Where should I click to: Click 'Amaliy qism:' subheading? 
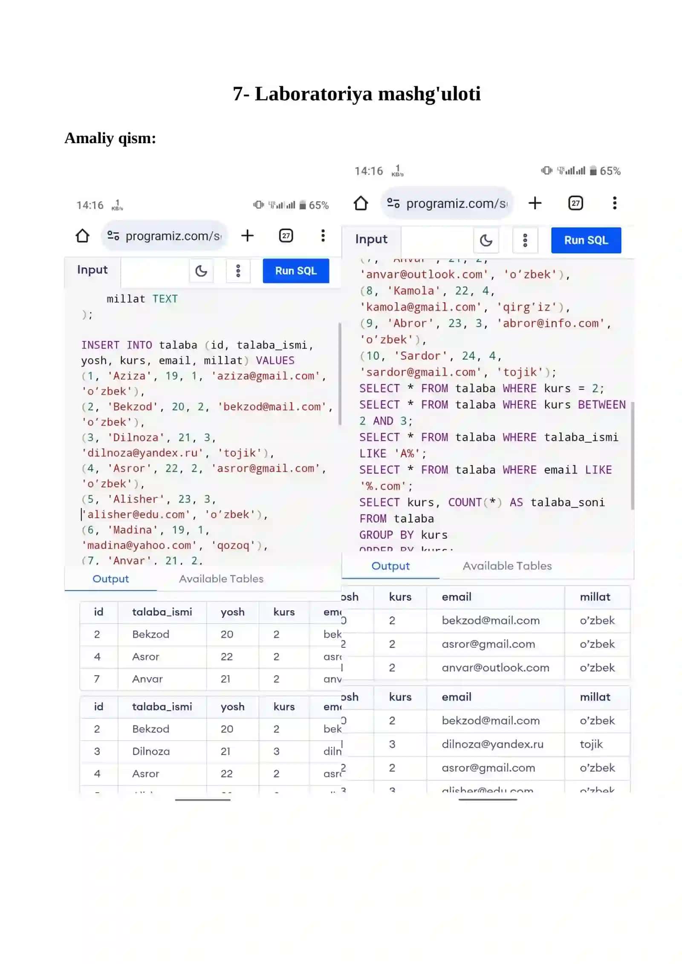coord(110,138)
